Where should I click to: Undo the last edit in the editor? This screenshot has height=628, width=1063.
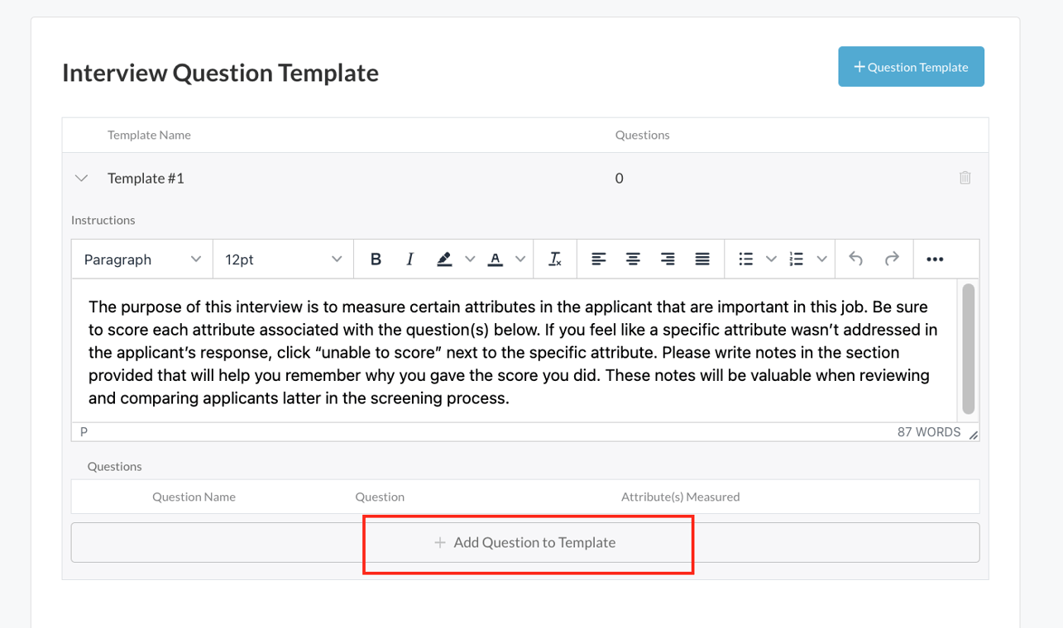coord(855,259)
